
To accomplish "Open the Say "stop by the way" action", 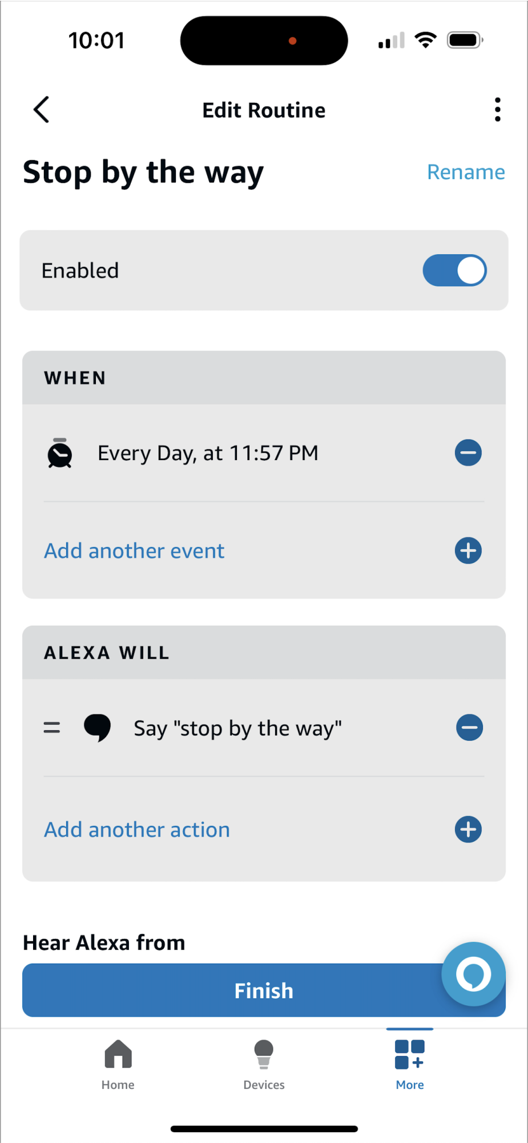I will coord(237,729).
